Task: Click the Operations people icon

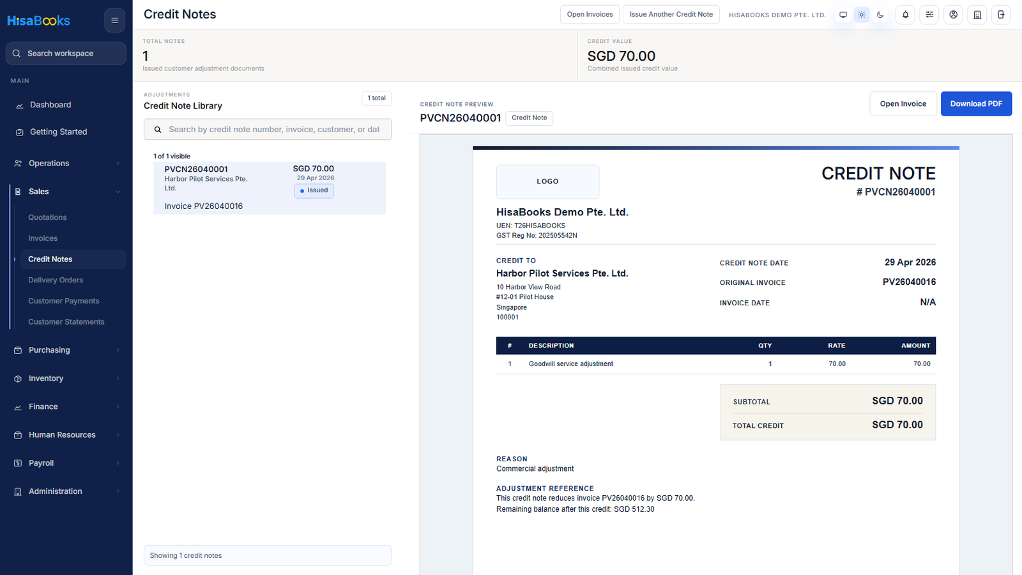Action: click(18, 164)
